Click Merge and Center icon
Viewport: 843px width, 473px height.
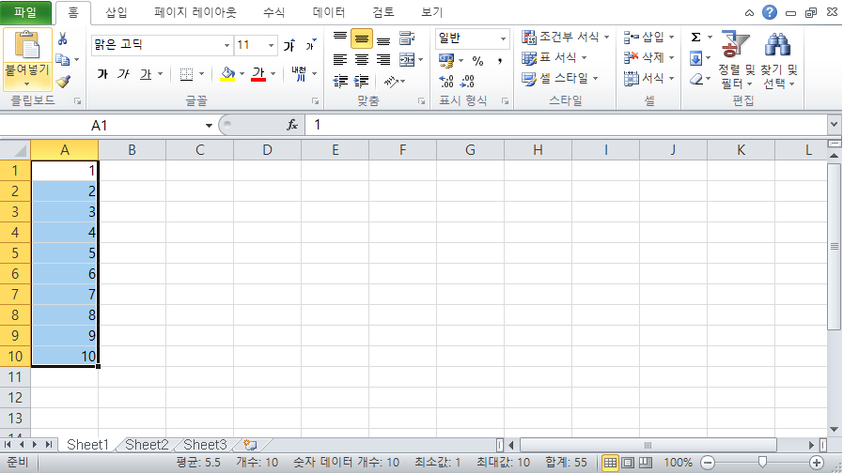tap(407, 60)
